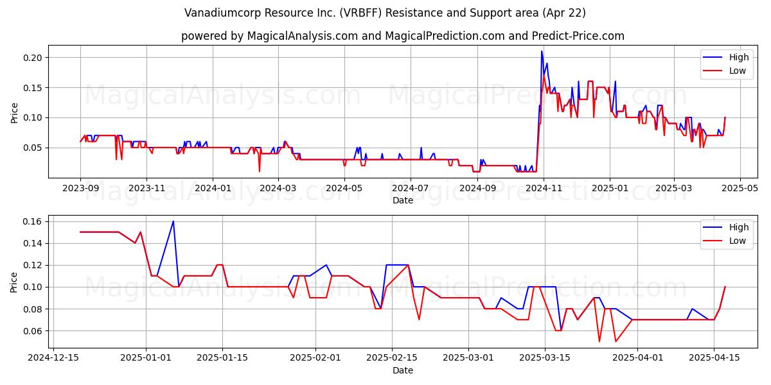Click the 2025-03-01 date tick label
Screen dimensions: 771x385
click(x=468, y=358)
